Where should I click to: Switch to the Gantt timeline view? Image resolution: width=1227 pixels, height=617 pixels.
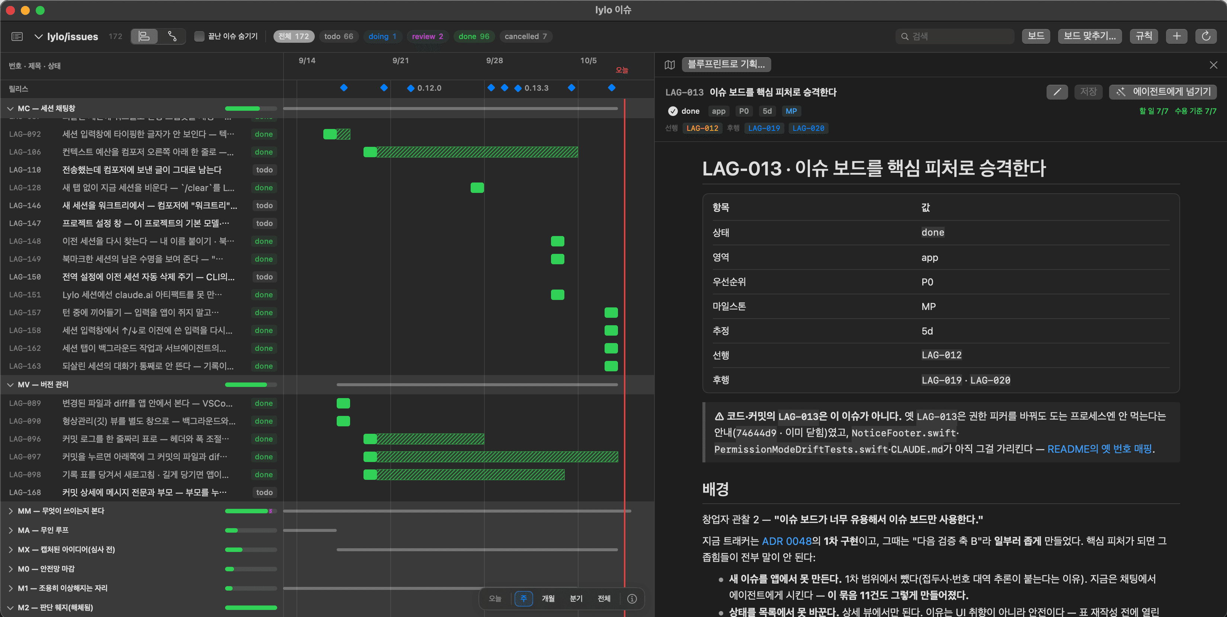pyautogui.click(x=144, y=36)
